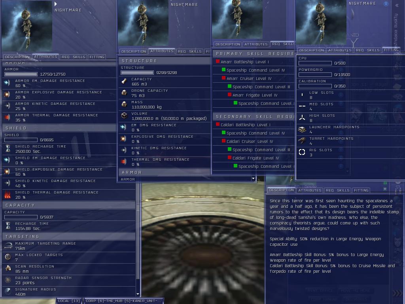Open Req. Skills tab in description text window
405x304 pixels.
click(337, 190)
